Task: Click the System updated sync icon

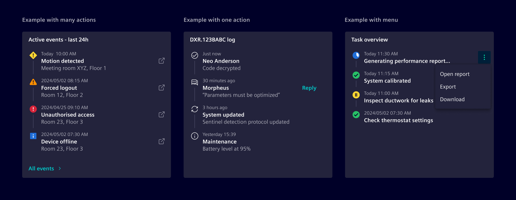Action: (x=195, y=109)
